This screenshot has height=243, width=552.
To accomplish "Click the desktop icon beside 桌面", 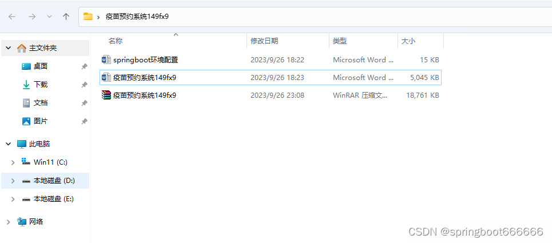I will 26,66.
